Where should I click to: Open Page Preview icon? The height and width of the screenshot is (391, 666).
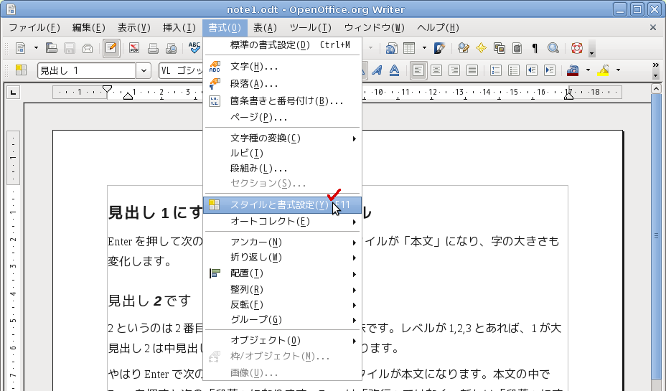(172, 48)
